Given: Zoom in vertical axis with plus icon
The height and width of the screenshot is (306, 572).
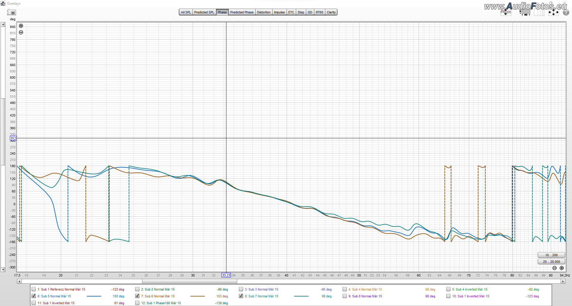Looking at the screenshot, I should (21, 26).
